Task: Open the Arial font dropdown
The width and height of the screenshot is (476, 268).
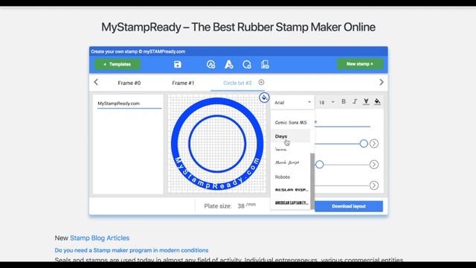Action: [x=292, y=103]
